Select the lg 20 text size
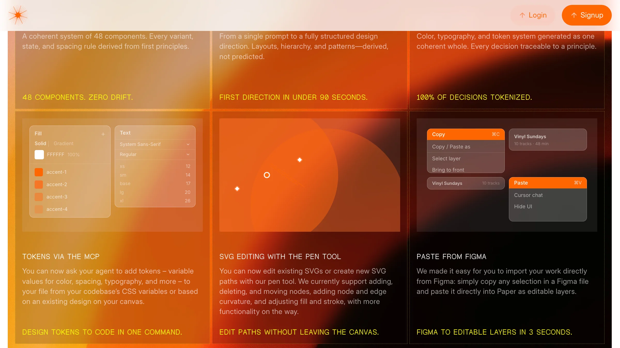The image size is (620, 348). (x=155, y=192)
